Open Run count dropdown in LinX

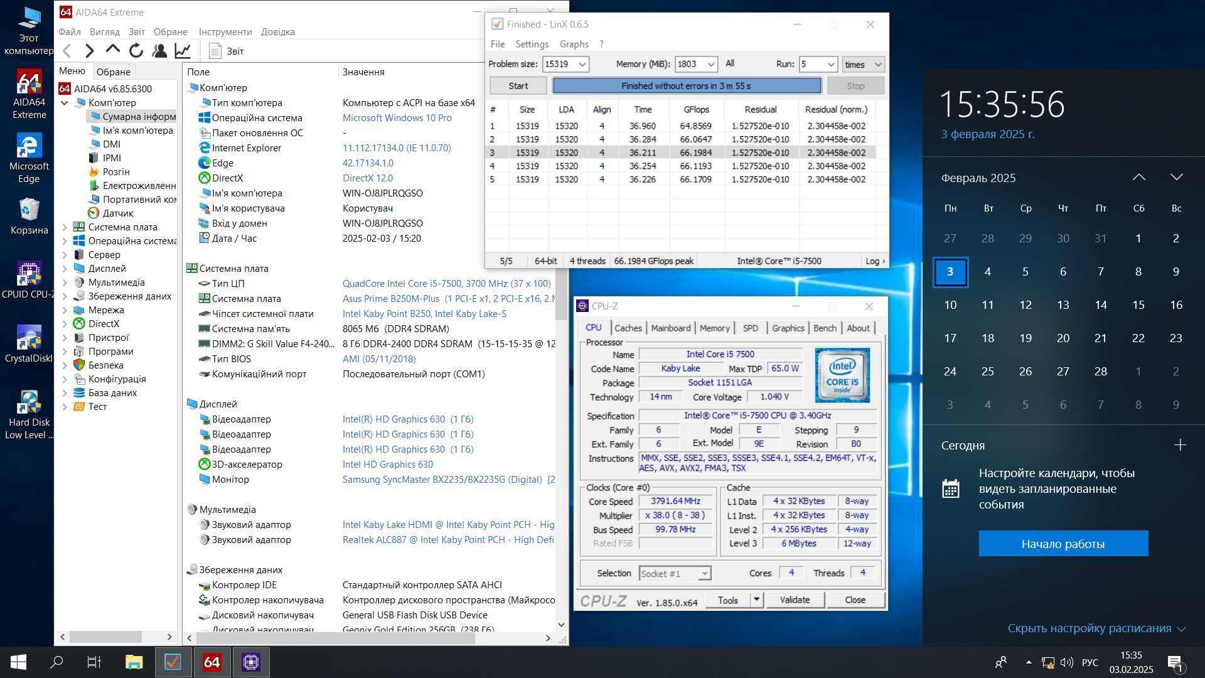click(830, 64)
